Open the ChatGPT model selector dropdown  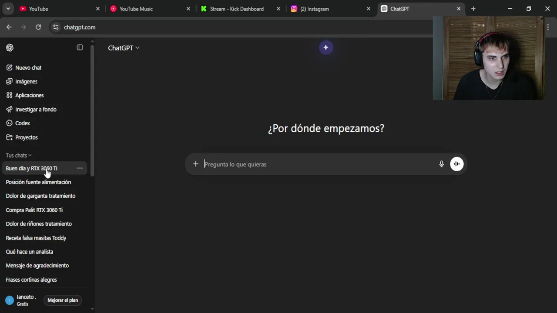(124, 48)
